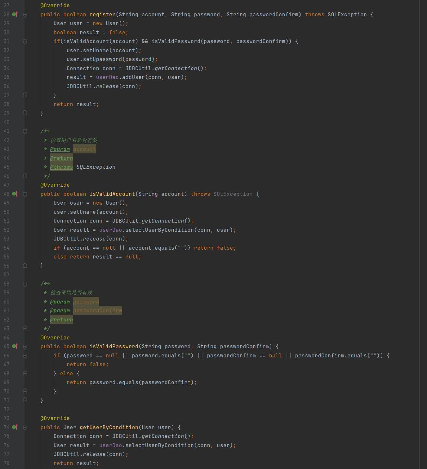Click the Chinese comment text on line 42

click(74, 140)
